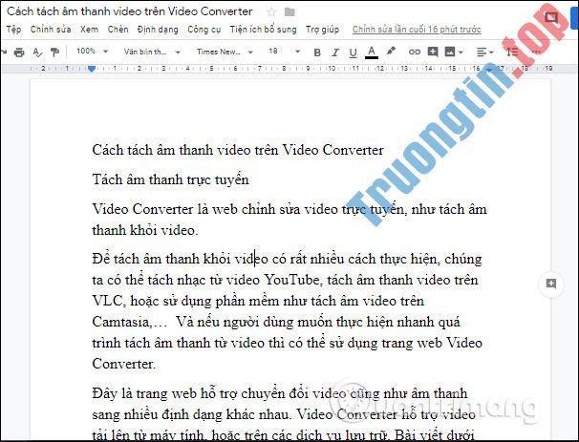Open the Trợ giúp menu
The height and width of the screenshot is (442, 579).
point(322,30)
